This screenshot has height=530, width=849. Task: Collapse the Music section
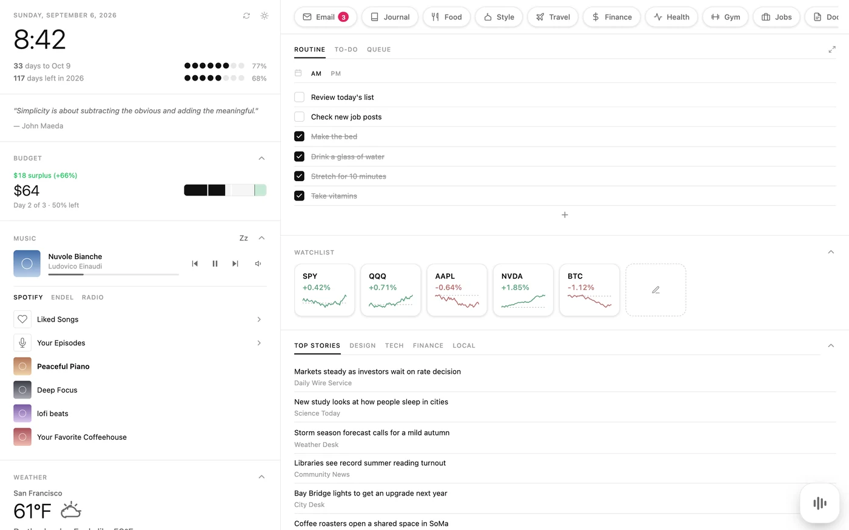261,238
